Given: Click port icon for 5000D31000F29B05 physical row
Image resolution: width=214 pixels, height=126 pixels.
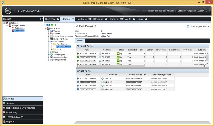Looking at the screenshot, I should click(78, 54).
